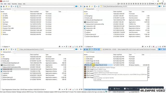This screenshot has width=166, height=93.
Task: Select the BMW_ISPI_ICOM-Next-FW_03-15-03 installer
Action: click(x=96, y=65)
